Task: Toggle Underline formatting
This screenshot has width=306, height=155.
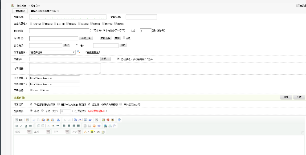Action: (26, 126)
